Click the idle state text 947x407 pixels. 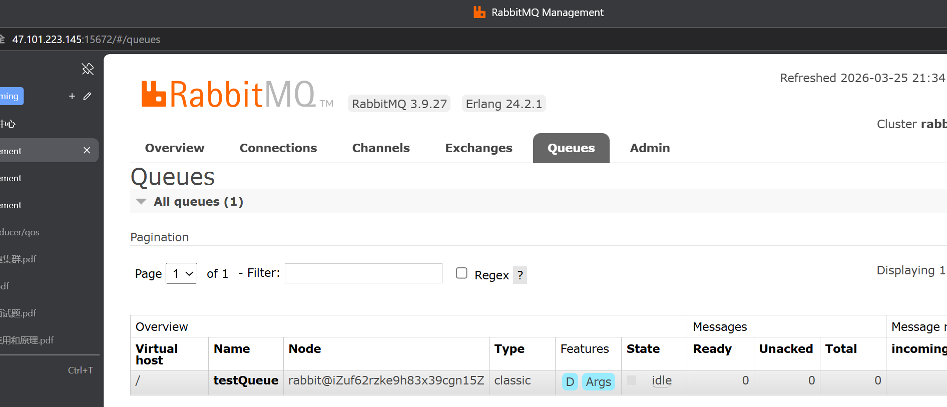tap(662, 380)
